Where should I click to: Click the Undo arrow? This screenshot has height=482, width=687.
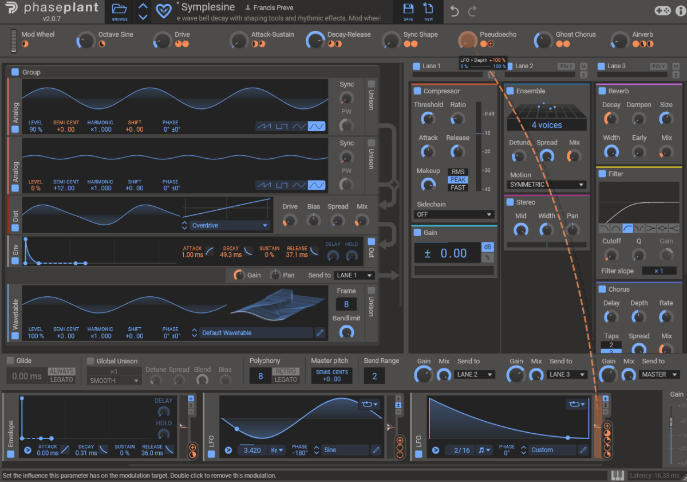[x=455, y=11]
